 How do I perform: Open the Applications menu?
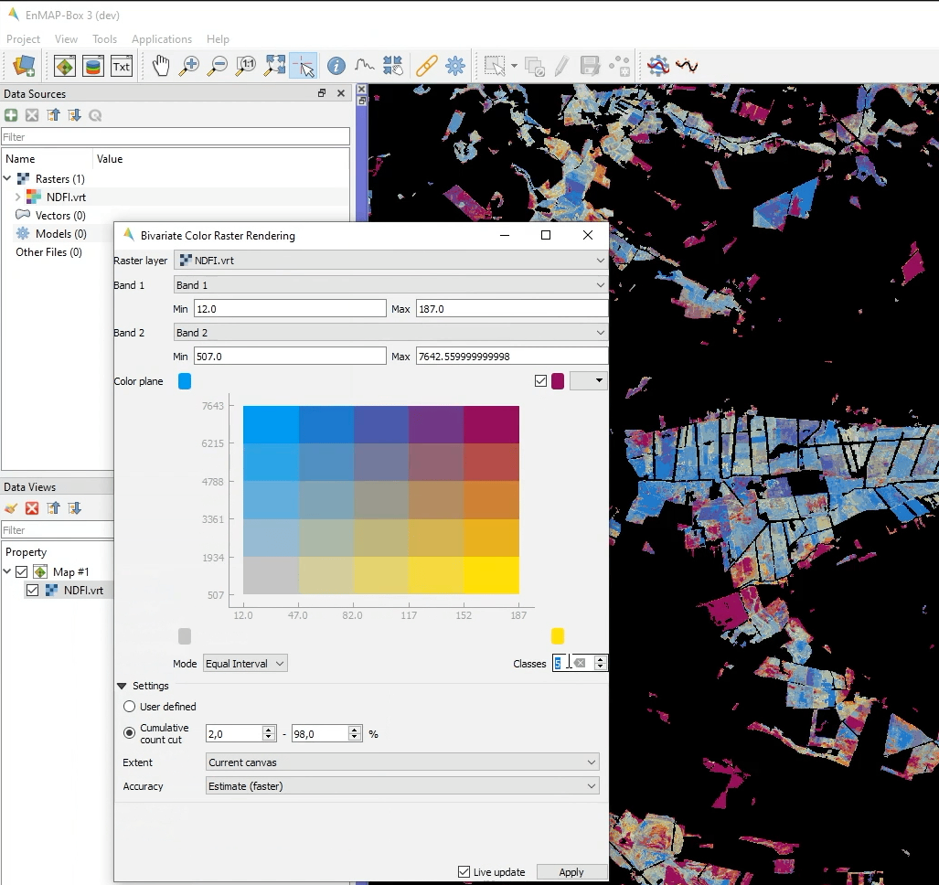click(161, 39)
